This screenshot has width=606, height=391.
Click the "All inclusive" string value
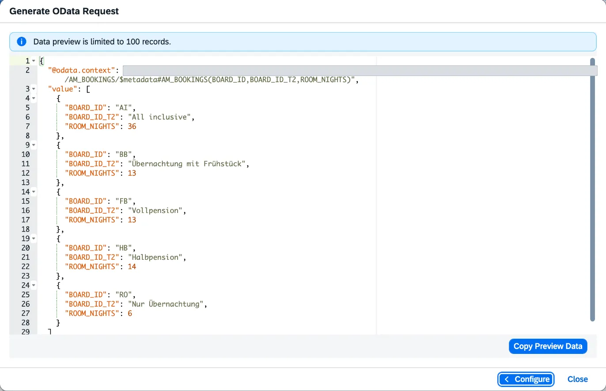click(159, 117)
